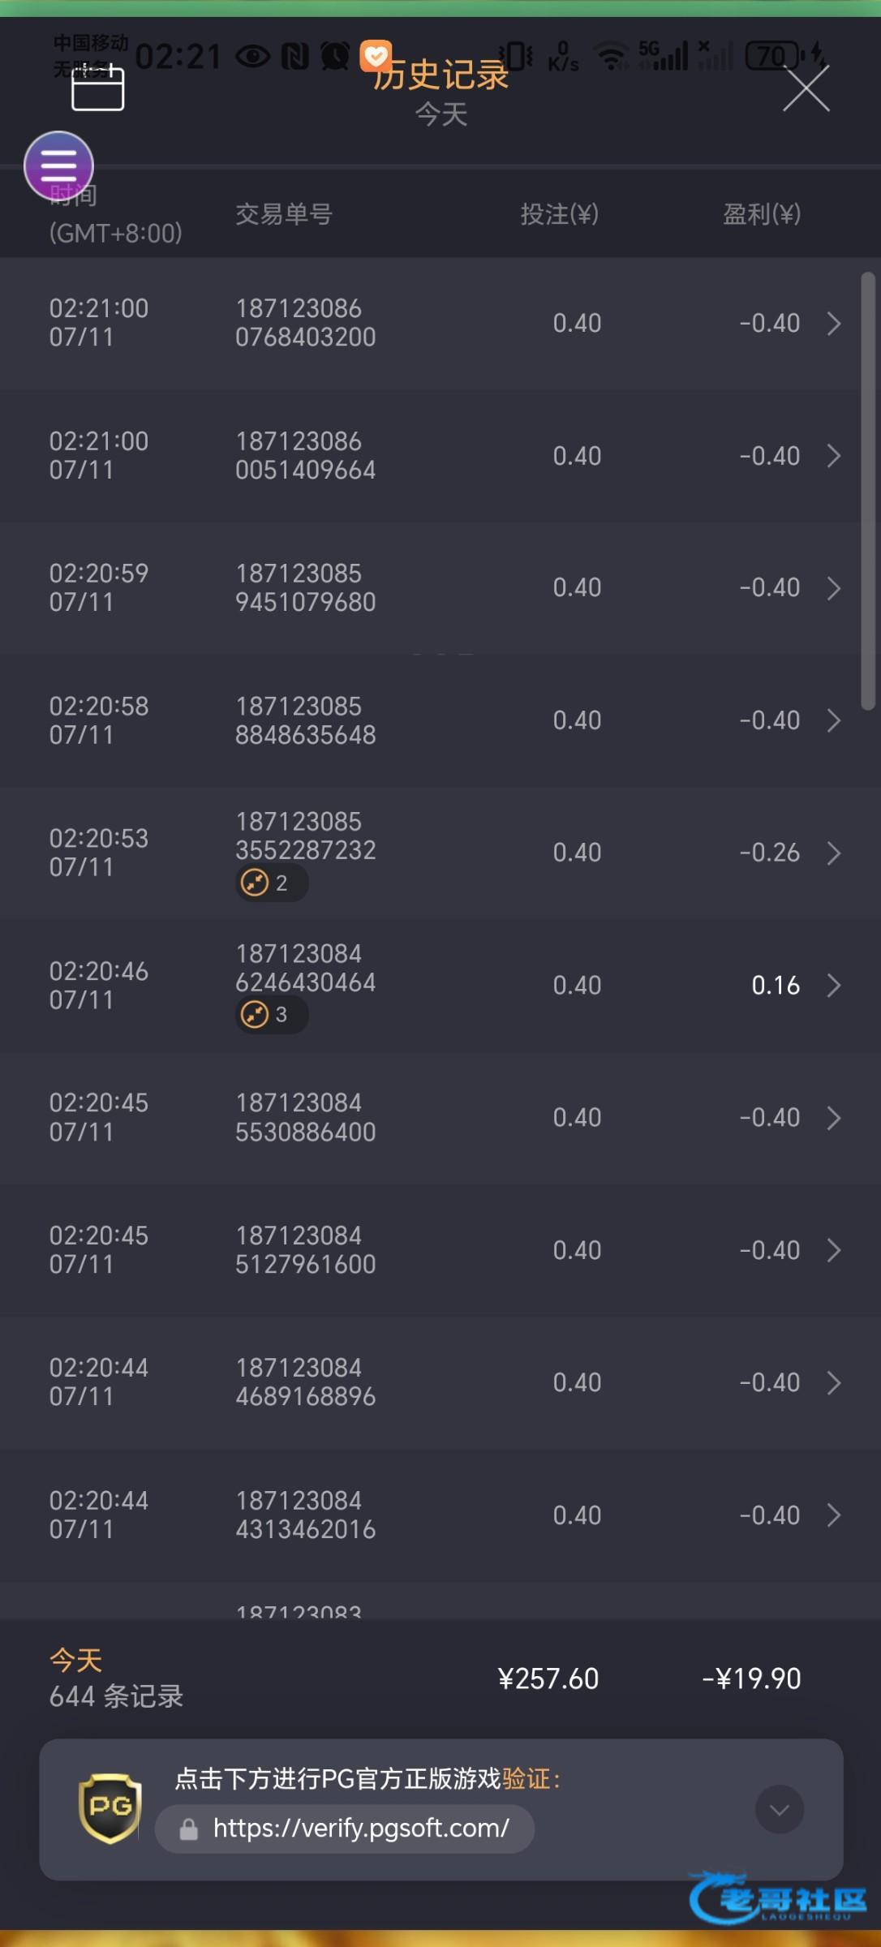881x1947 pixels.
Task: Tap the 今天 date subtitle under title
Action: pos(441,114)
